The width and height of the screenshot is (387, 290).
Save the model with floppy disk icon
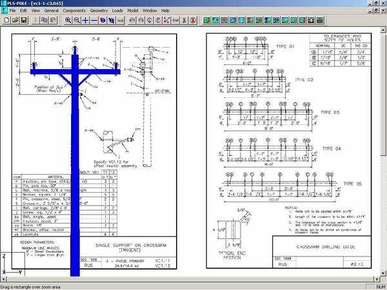23,20
